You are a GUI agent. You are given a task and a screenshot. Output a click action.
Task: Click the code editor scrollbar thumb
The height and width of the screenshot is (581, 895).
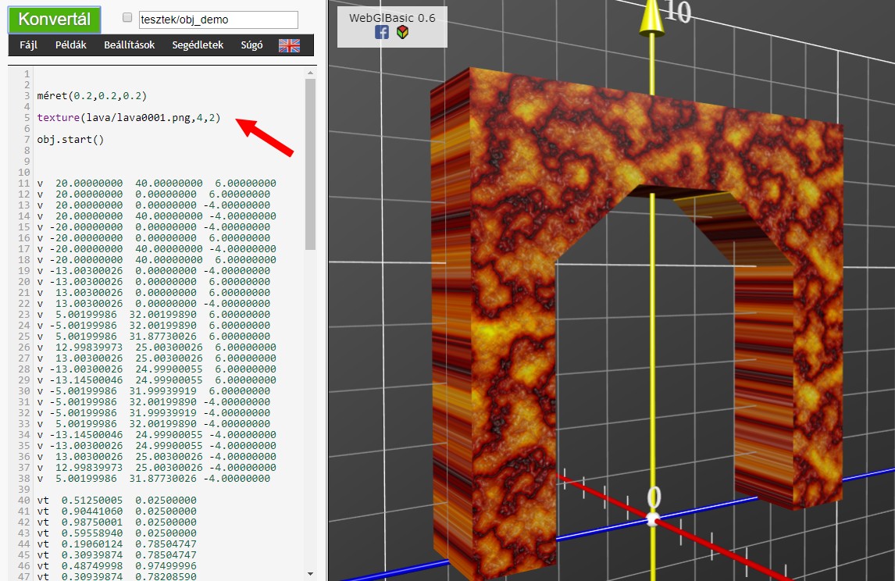[x=310, y=162]
